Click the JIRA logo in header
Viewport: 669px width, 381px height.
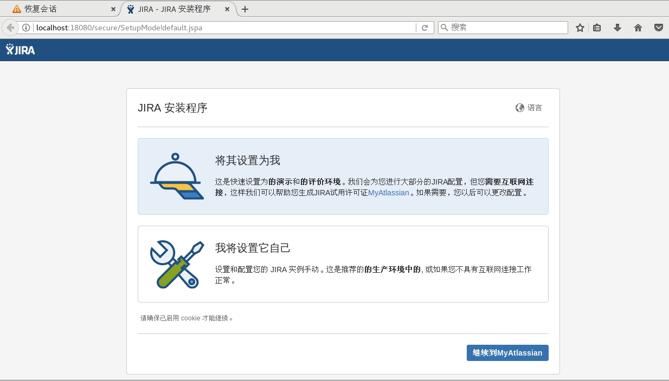21,50
